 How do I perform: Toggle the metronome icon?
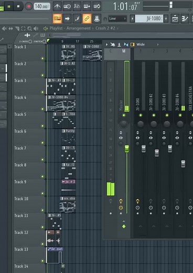pos(57,6)
